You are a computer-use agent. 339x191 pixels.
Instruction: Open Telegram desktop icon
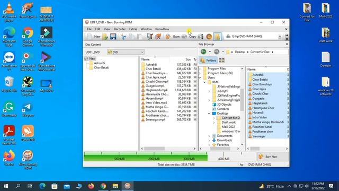click(x=28, y=110)
